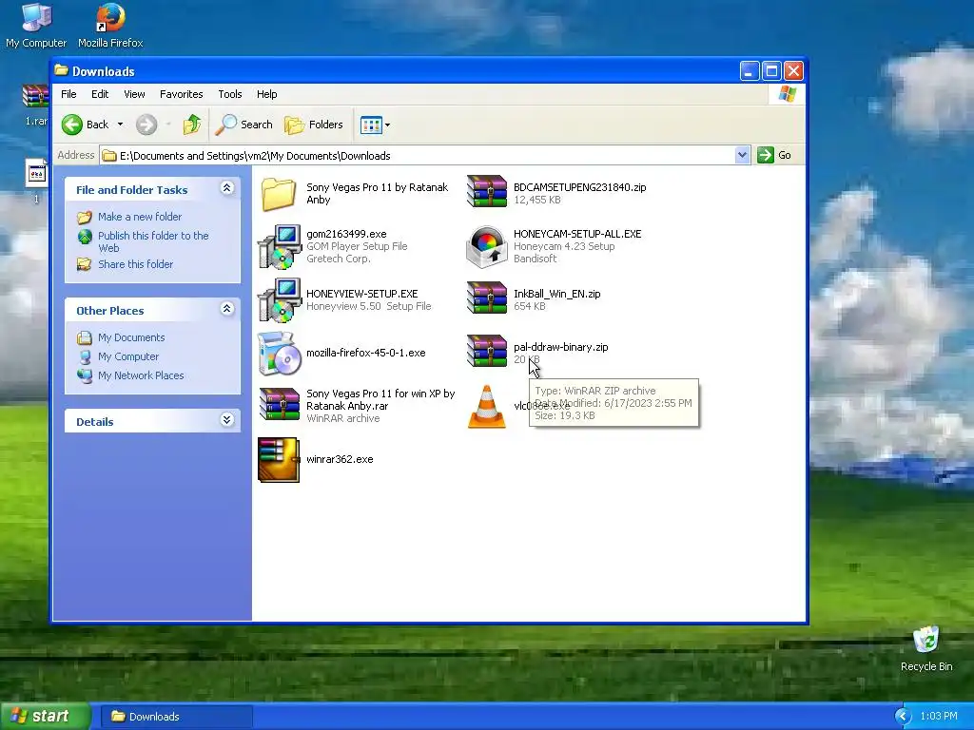Open the Edit menu

coord(100,94)
